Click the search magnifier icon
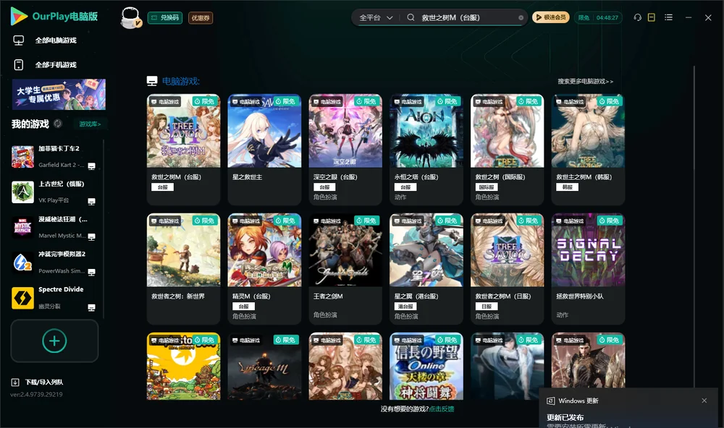 click(411, 17)
